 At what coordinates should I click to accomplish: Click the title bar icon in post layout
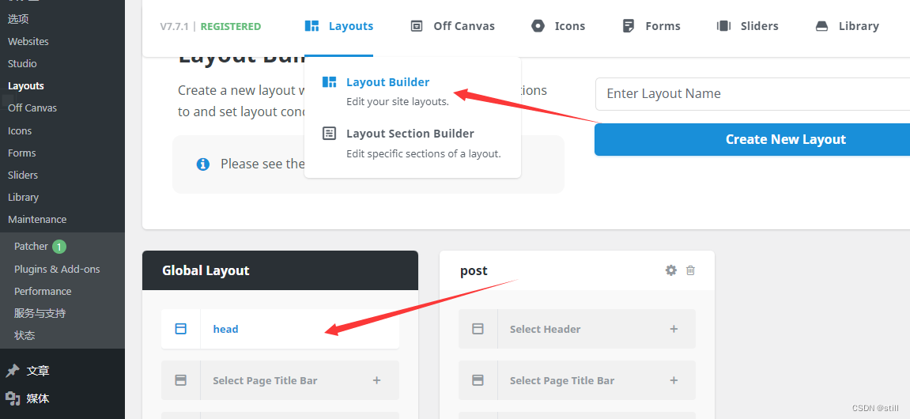click(x=478, y=380)
